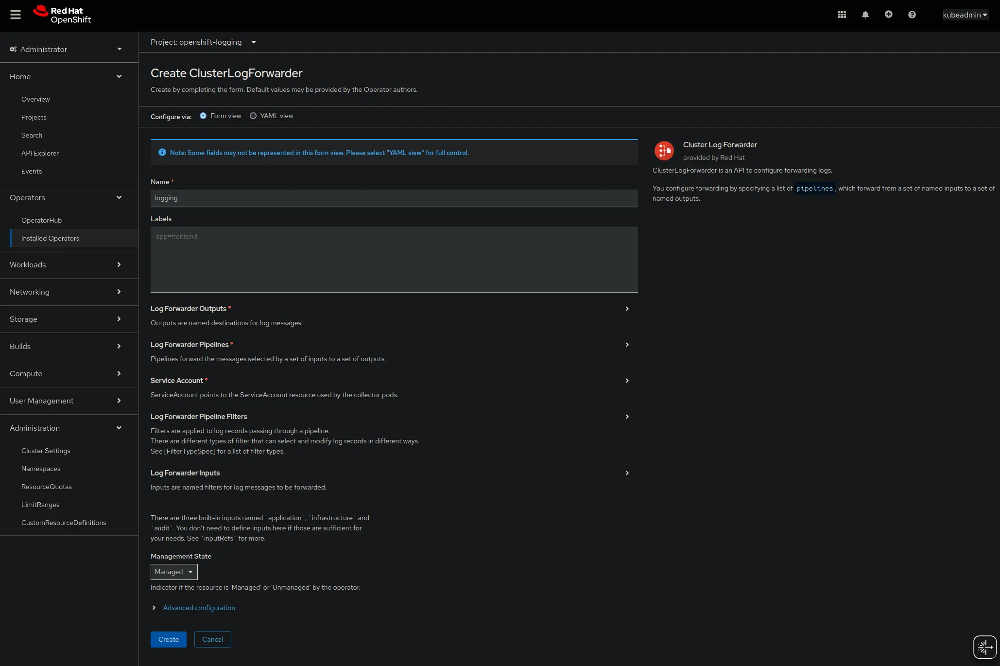
Task: Click the Cluster Log Forwarder operator icon
Action: pos(664,151)
